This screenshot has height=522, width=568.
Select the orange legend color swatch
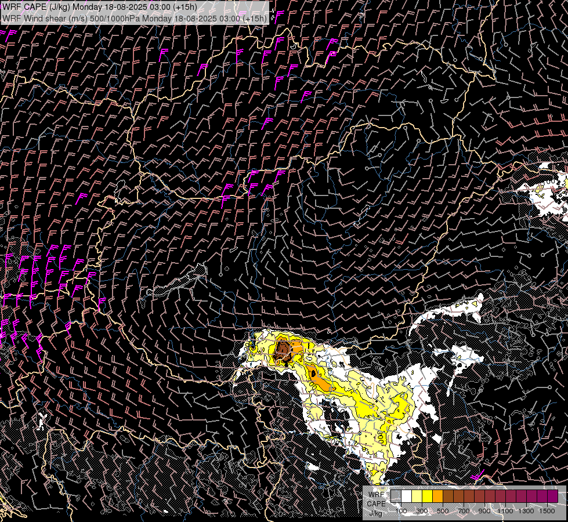[x=437, y=496]
